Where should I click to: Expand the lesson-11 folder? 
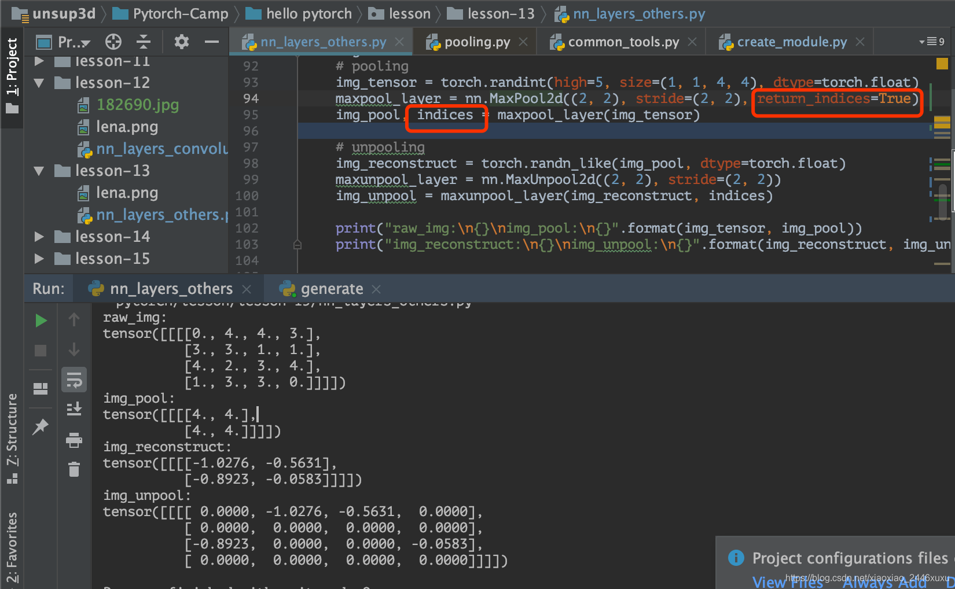pos(39,61)
